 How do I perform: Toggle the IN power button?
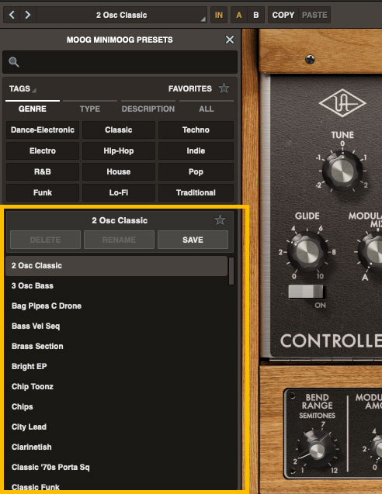[219, 15]
